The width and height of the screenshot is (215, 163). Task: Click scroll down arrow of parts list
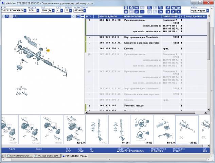209,110
